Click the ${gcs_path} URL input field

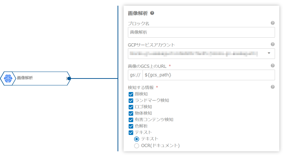tap(208, 75)
